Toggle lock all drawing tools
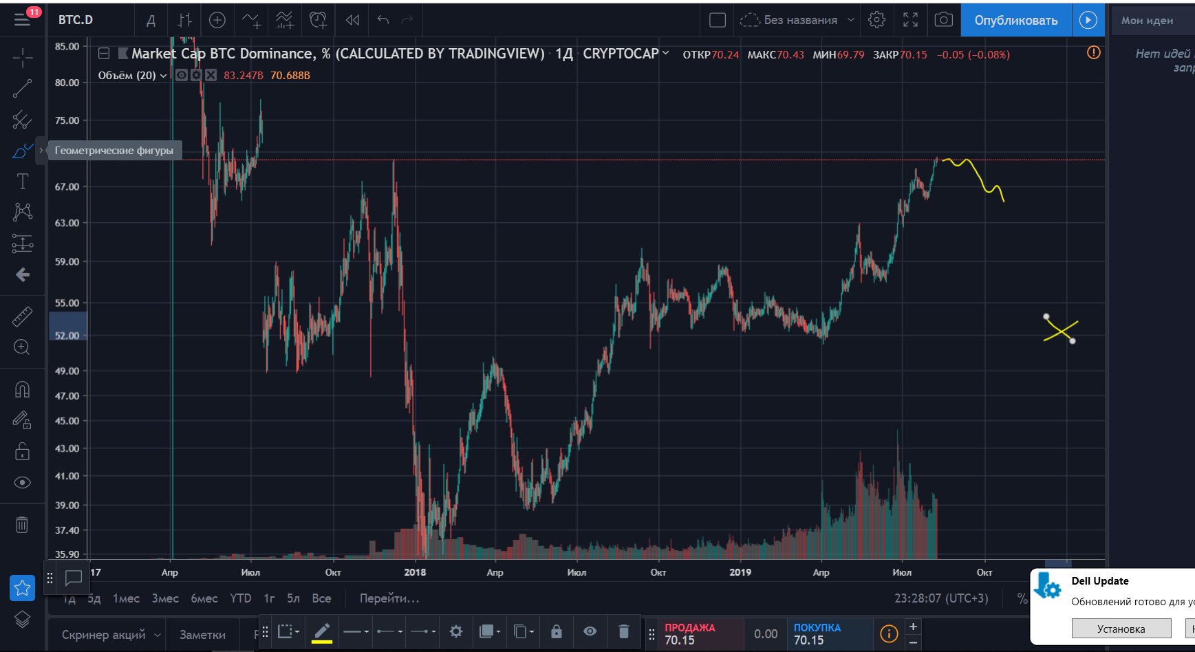The image size is (1195, 652). coord(23,451)
